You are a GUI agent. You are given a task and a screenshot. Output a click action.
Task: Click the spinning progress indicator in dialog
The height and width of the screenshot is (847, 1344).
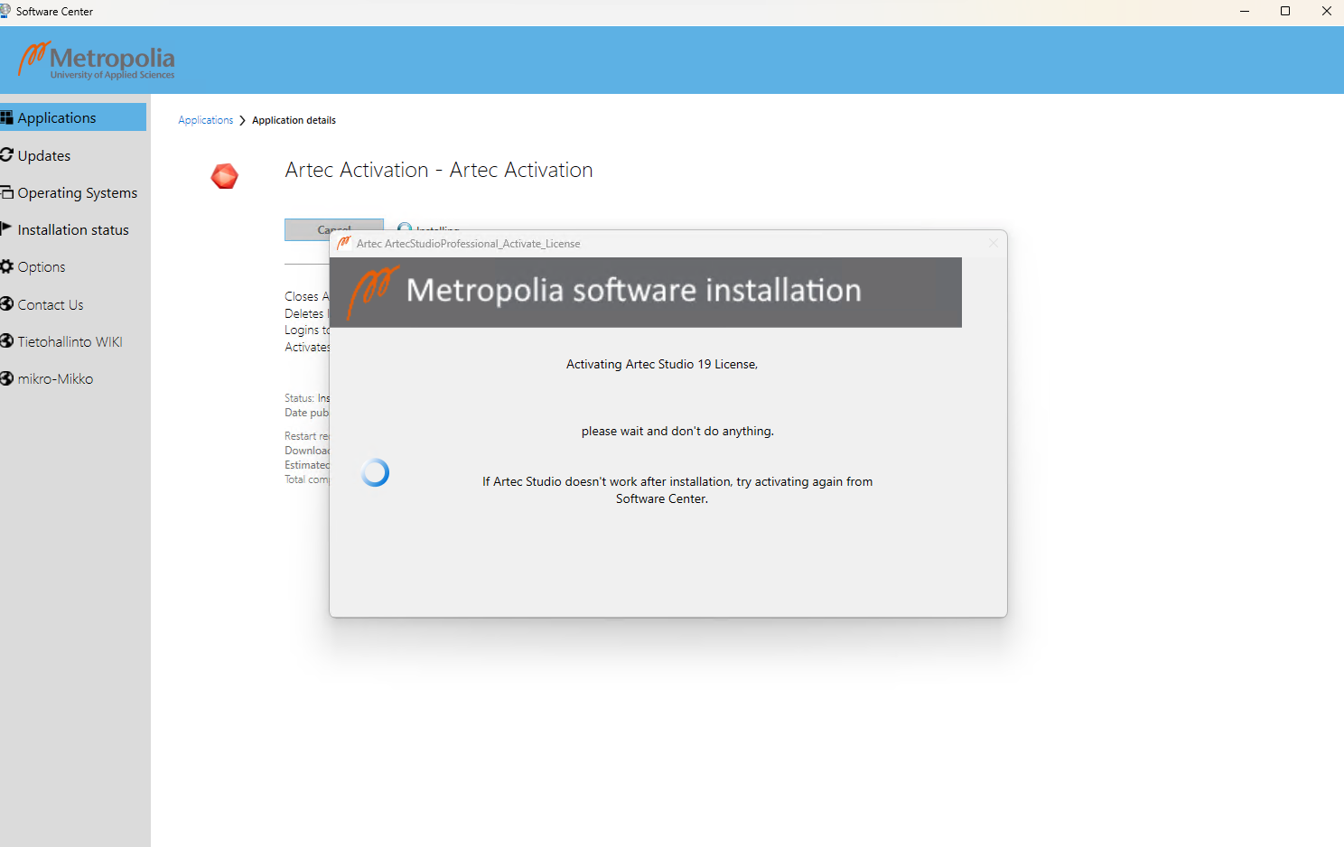(375, 472)
